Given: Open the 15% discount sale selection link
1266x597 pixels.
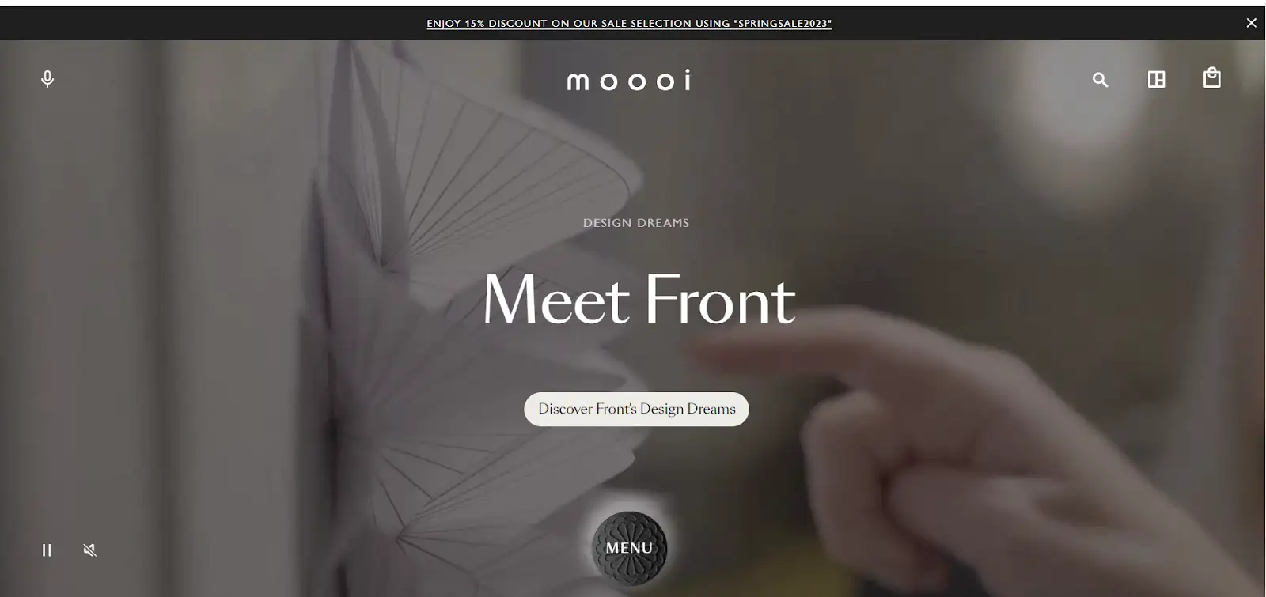Looking at the screenshot, I should pyautogui.click(x=629, y=24).
